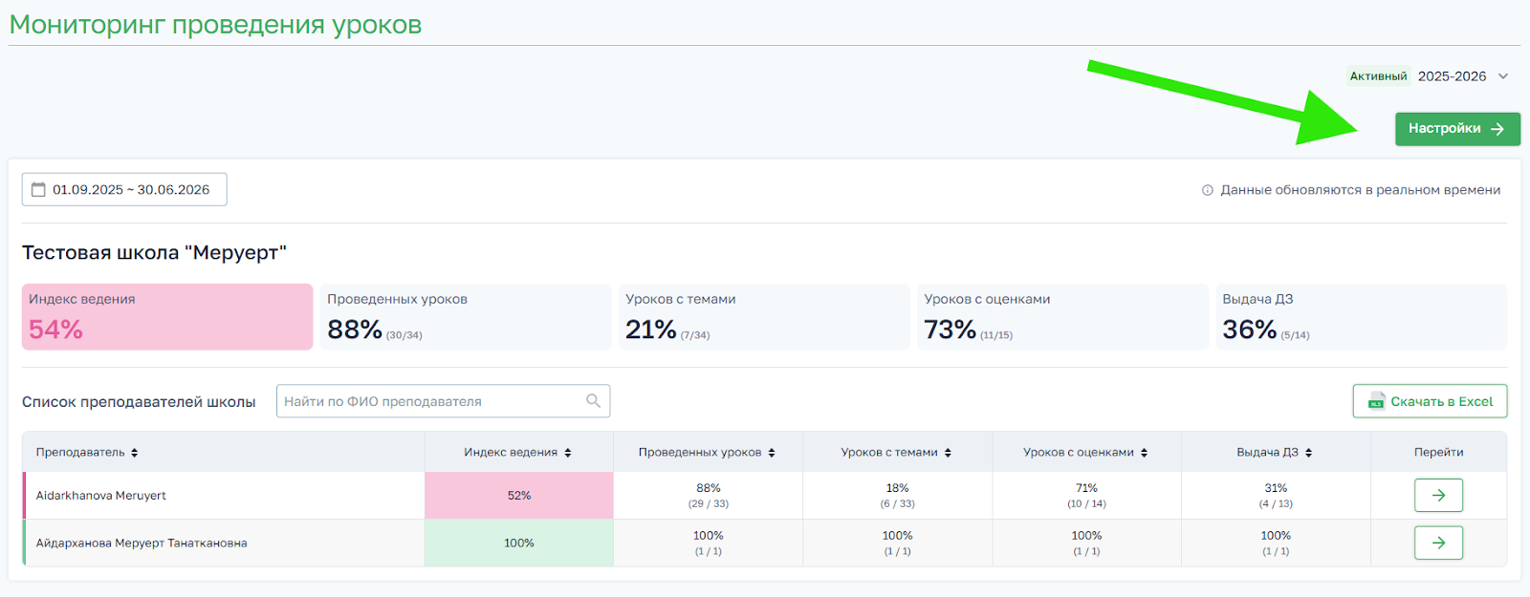Open Айдарханова Меруерт Танаткановна row arrow button
This screenshot has height=597, width=1530.
coord(1438,543)
